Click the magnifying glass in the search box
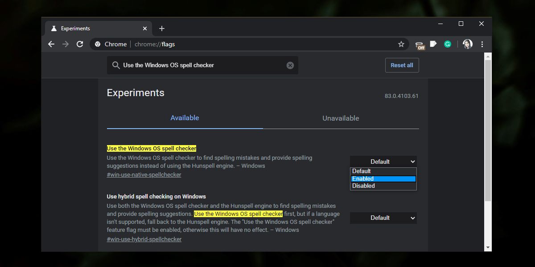The image size is (535, 267). 116,65
